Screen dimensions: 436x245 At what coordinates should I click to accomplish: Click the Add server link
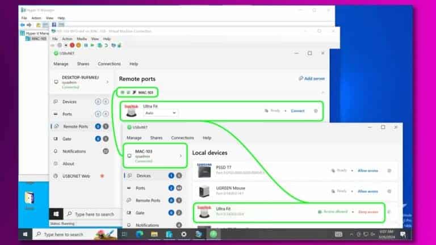[x=312, y=79]
